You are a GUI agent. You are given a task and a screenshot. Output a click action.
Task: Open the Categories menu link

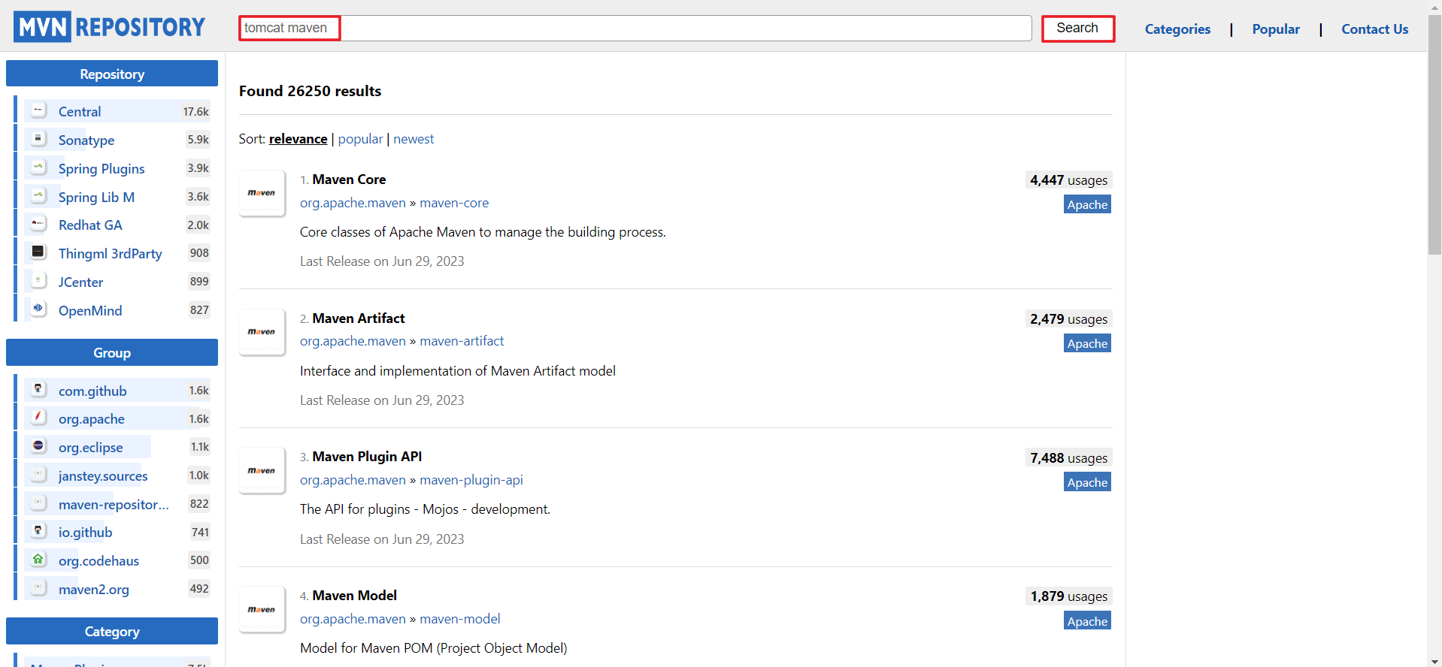(1177, 29)
